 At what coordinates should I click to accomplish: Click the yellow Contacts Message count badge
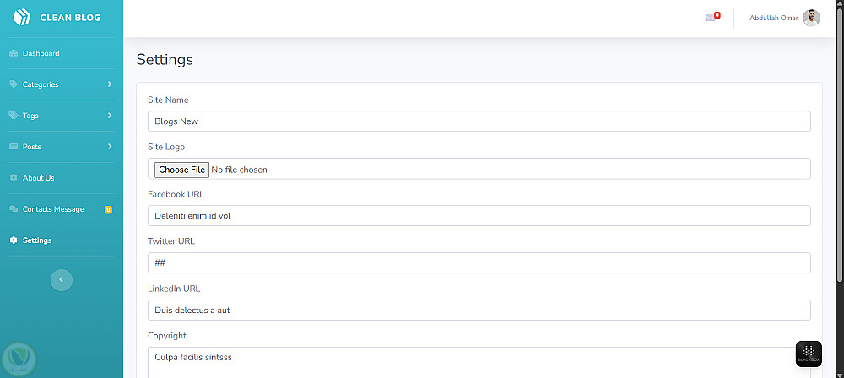coord(108,209)
